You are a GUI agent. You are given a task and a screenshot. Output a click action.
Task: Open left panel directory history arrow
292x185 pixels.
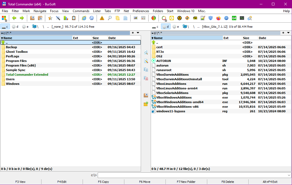click(x=138, y=33)
